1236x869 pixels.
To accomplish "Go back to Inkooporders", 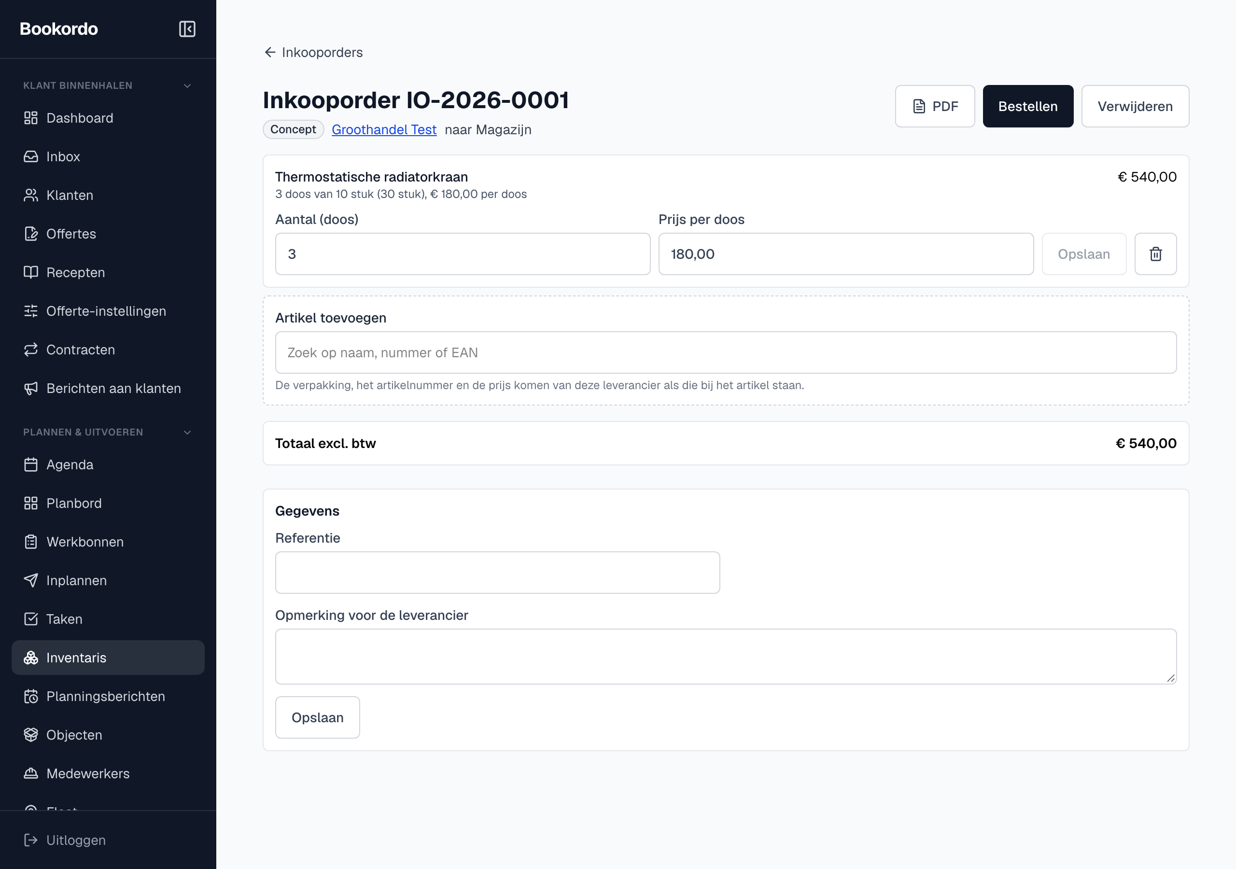I will (313, 52).
